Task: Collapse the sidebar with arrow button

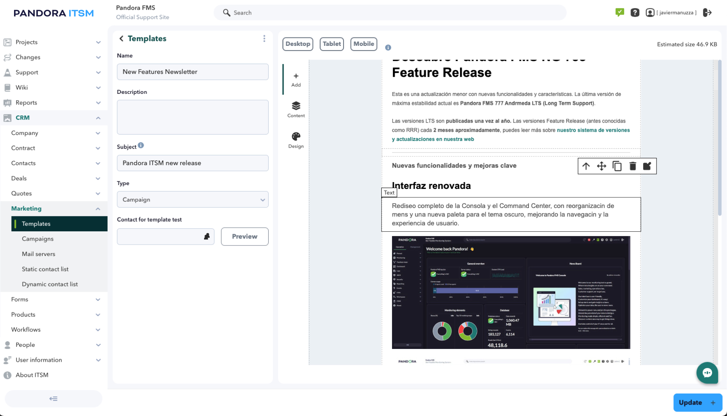Action: 54,399
